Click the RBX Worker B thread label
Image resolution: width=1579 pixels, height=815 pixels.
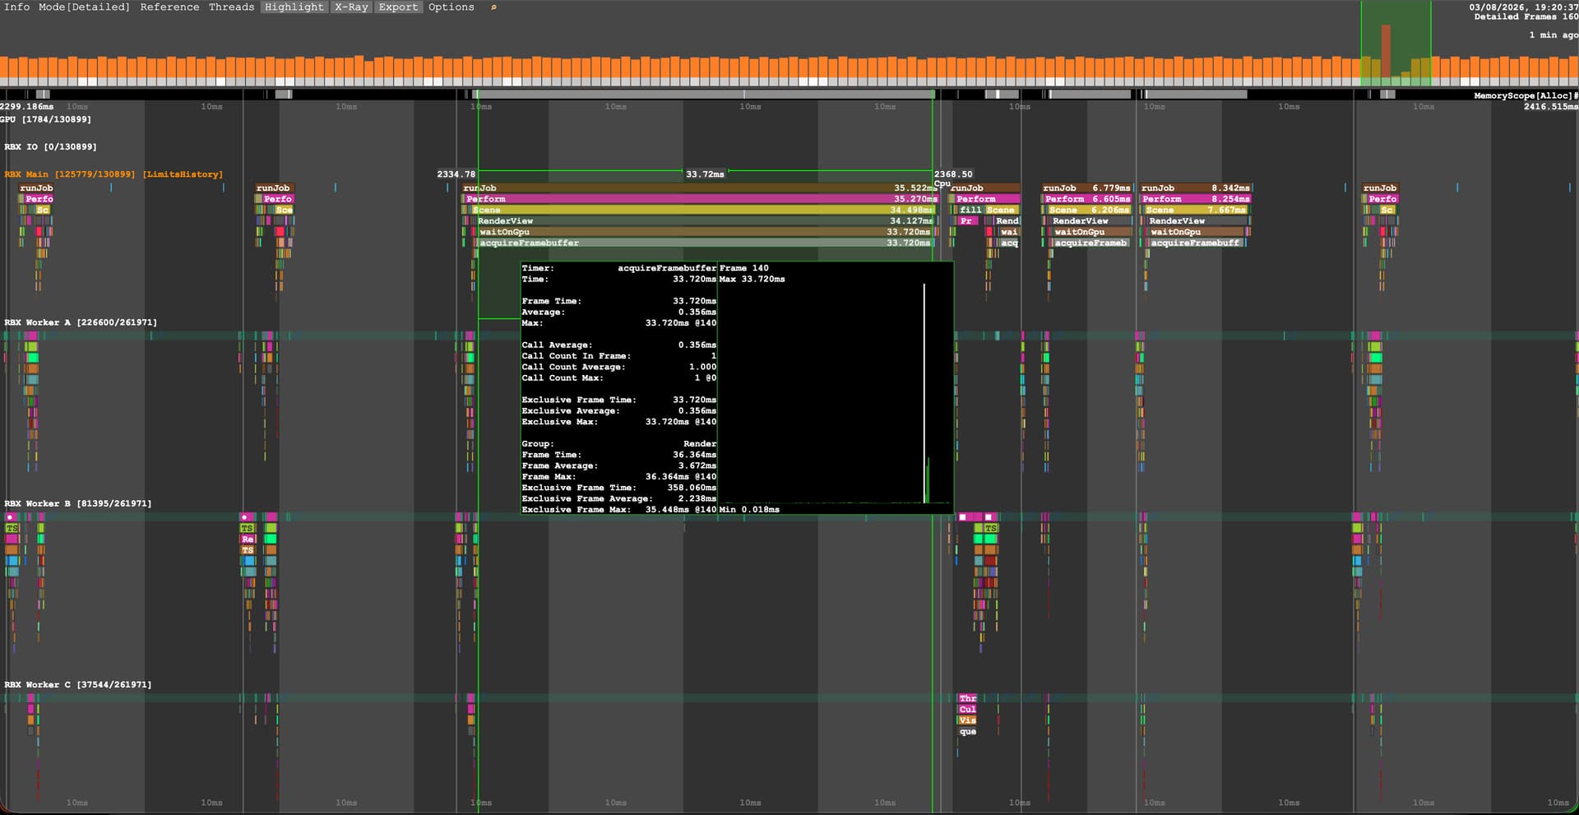[x=78, y=503]
